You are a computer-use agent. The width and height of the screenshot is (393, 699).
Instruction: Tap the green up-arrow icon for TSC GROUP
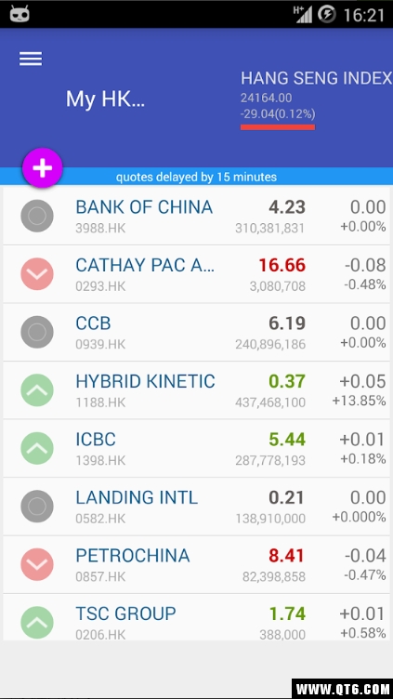(37, 623)
